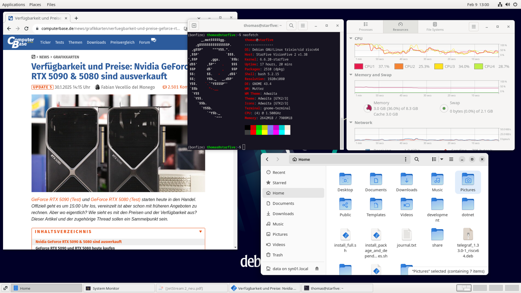The image size is (521, 293).
Task: Open the Forum speech bubble icon
Action: 153,40
